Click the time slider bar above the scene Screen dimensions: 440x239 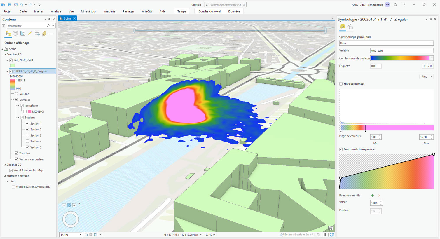tap(230, 30)
